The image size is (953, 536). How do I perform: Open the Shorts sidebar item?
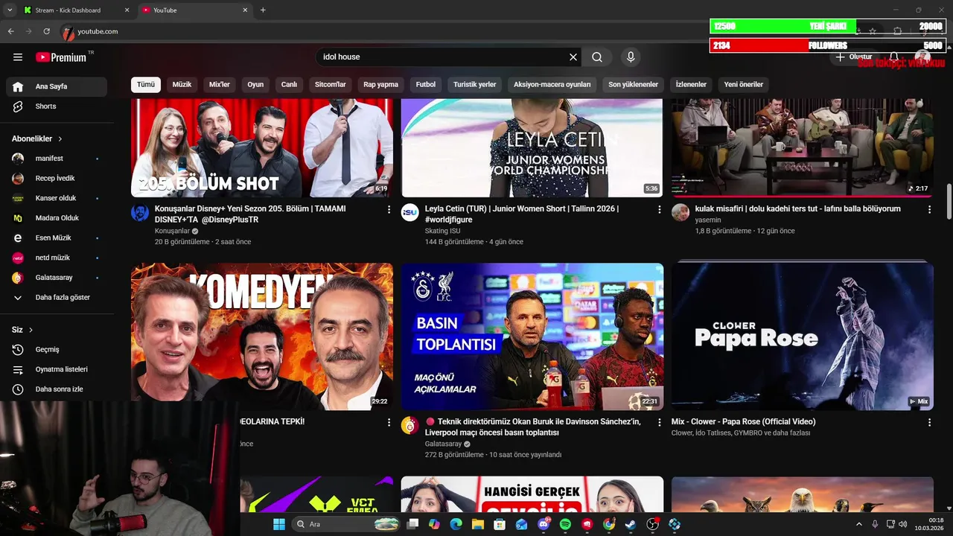[x=57, y=106]
